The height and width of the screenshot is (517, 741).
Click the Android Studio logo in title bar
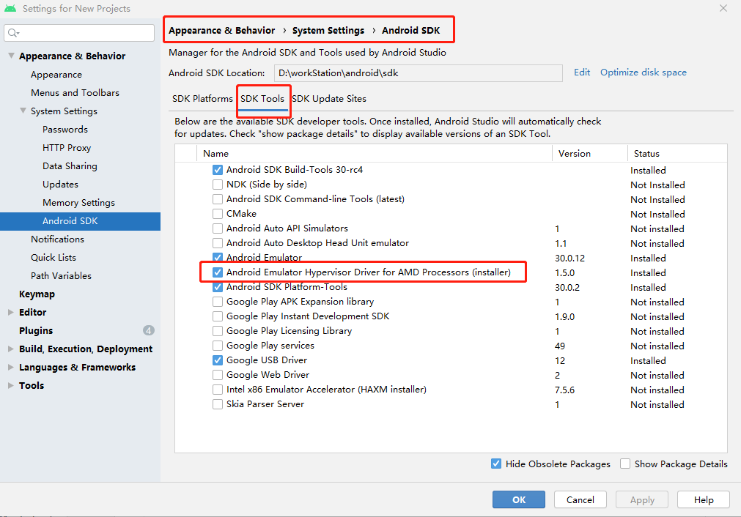click(10, 9)
